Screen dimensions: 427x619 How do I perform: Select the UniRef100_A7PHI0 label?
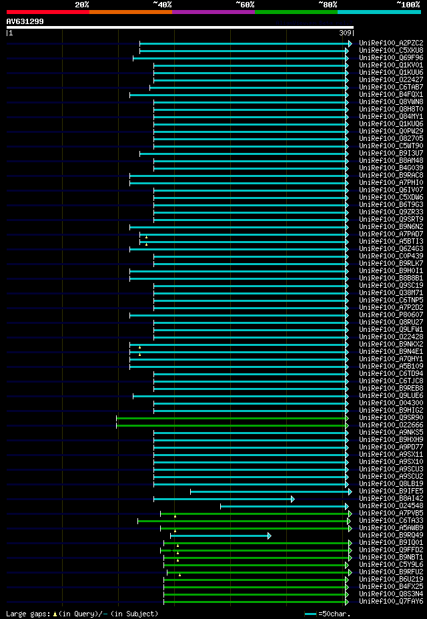click(x=391, y=183)
